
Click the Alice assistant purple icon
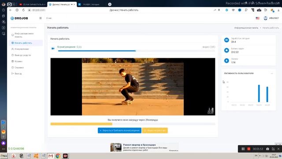pyautogui.click(x=4, y=143)
